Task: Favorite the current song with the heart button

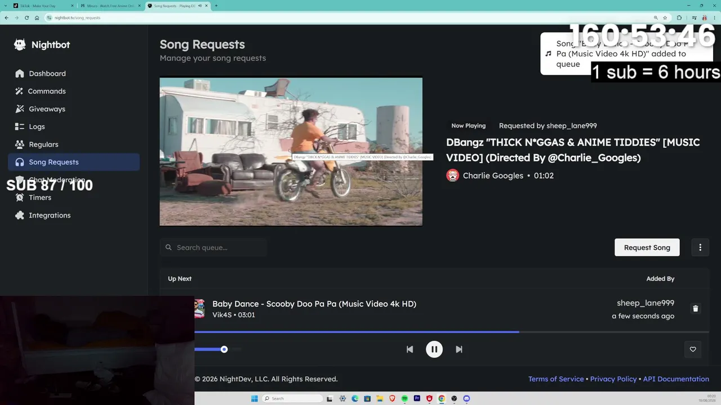Action: [x=693, y=349]
